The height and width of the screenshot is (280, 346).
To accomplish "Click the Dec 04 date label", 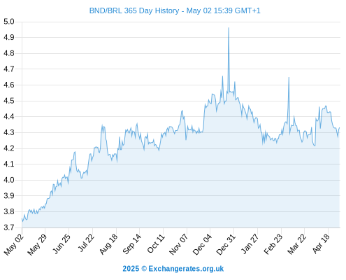I will (202, 244).
